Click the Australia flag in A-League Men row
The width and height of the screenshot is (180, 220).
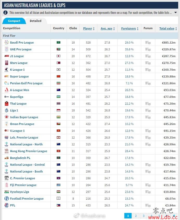point(59,90)
